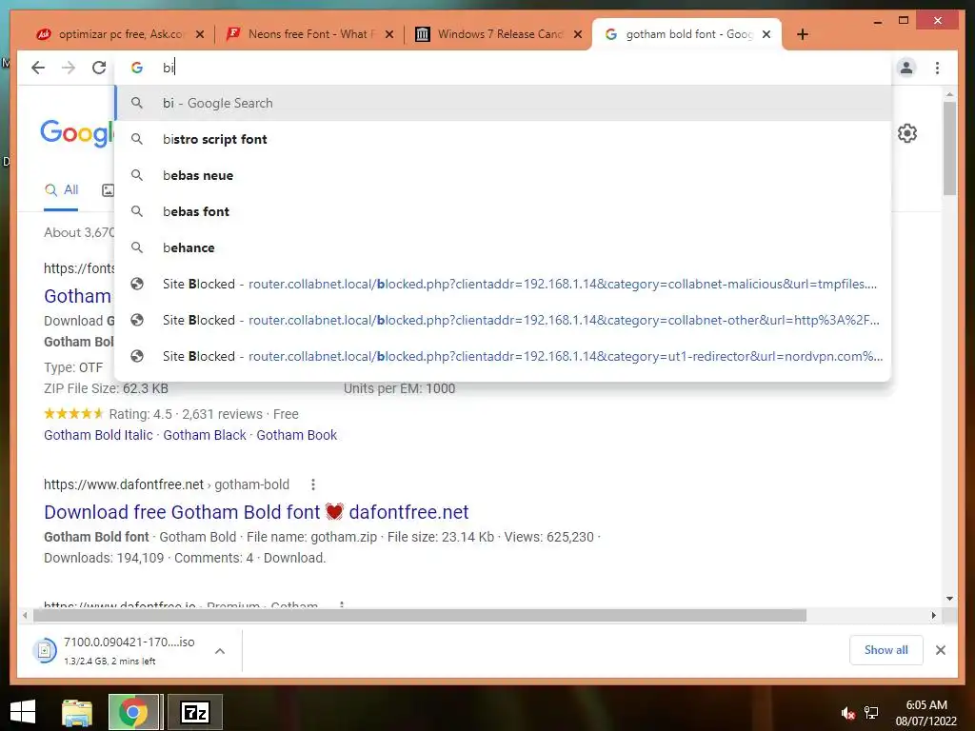975x731 pixels.
Task: Open the Chrome three-dot menu
Action: [937, 68]
